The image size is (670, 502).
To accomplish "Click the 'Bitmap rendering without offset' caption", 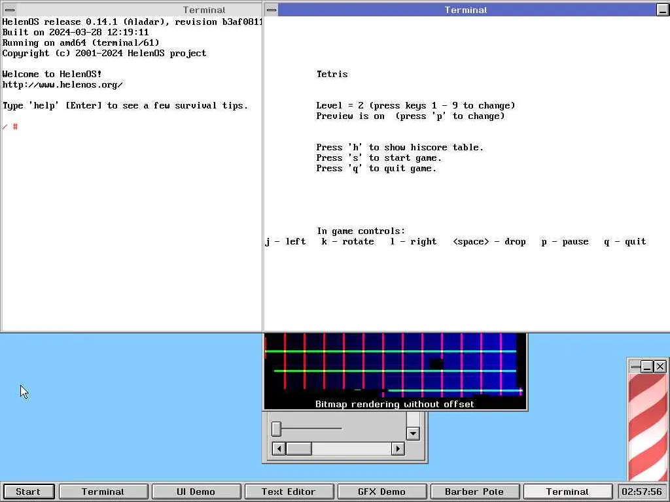I will (395, 404).
